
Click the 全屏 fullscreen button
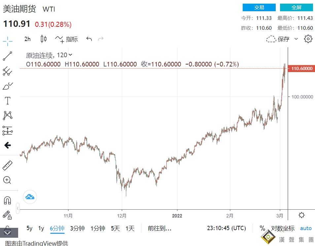point(296,8)
